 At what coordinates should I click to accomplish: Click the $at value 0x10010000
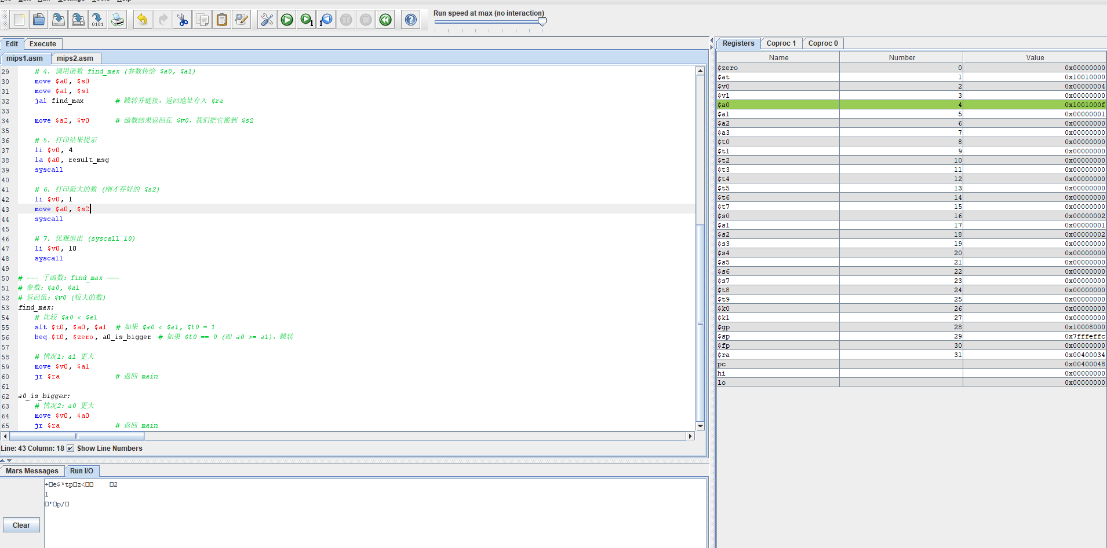point(1084,77)
